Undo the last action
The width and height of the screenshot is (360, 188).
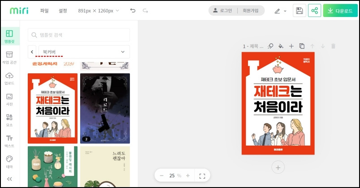tap(133, 11)
